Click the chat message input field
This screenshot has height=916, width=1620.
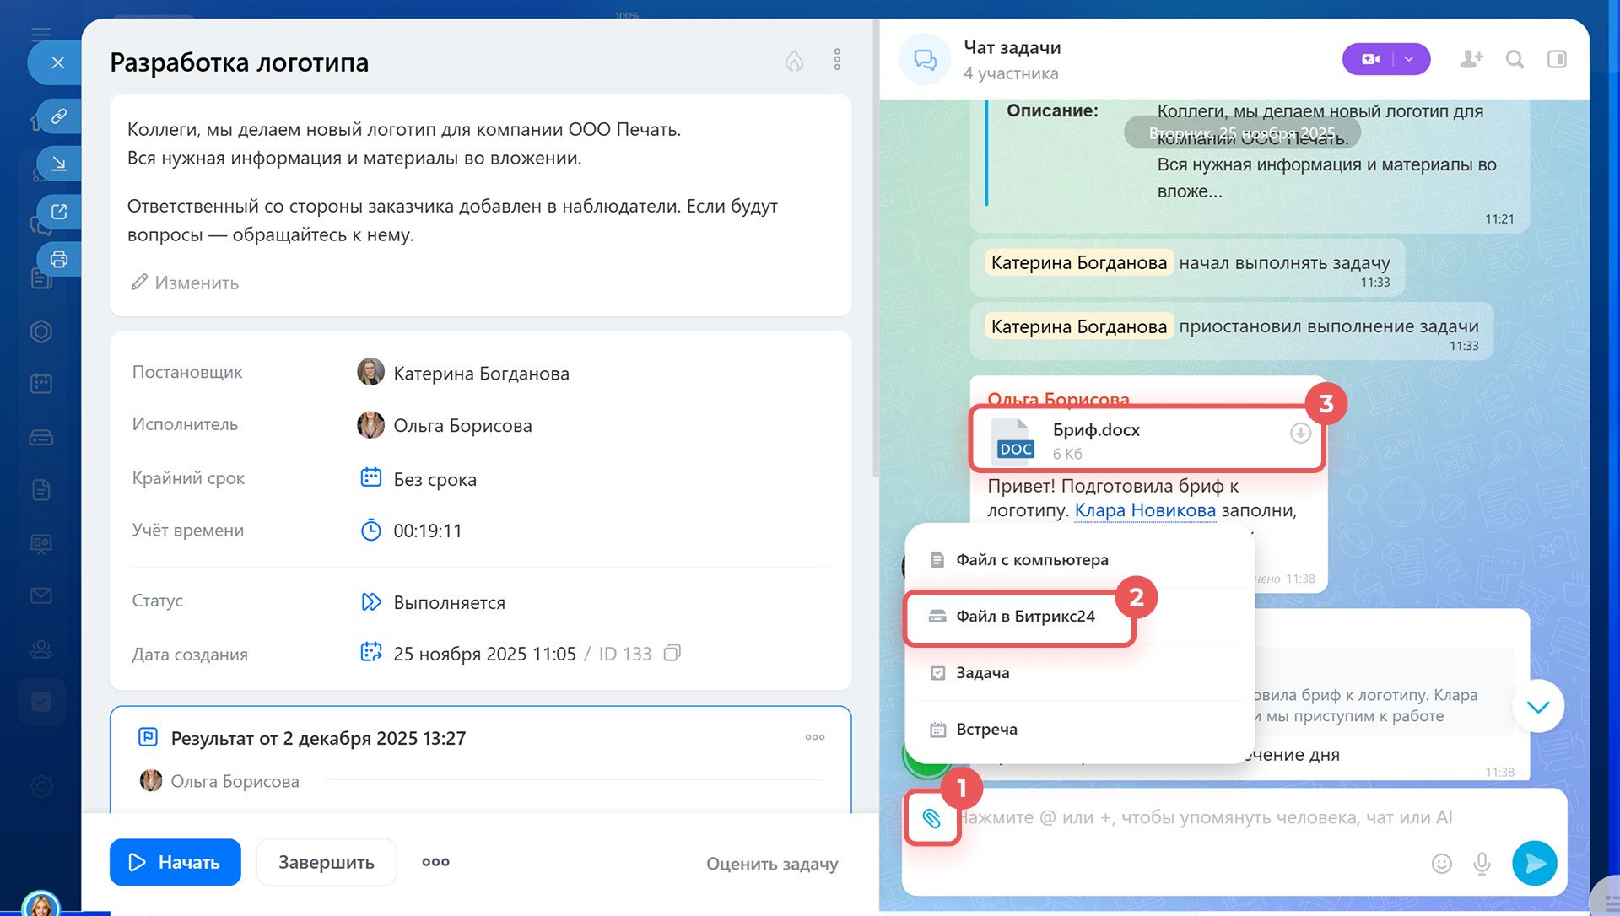click(1207, 817)
